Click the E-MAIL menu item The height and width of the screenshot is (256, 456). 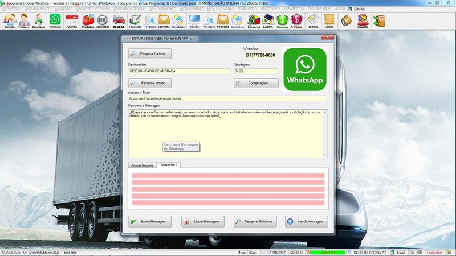click(360, 9)
